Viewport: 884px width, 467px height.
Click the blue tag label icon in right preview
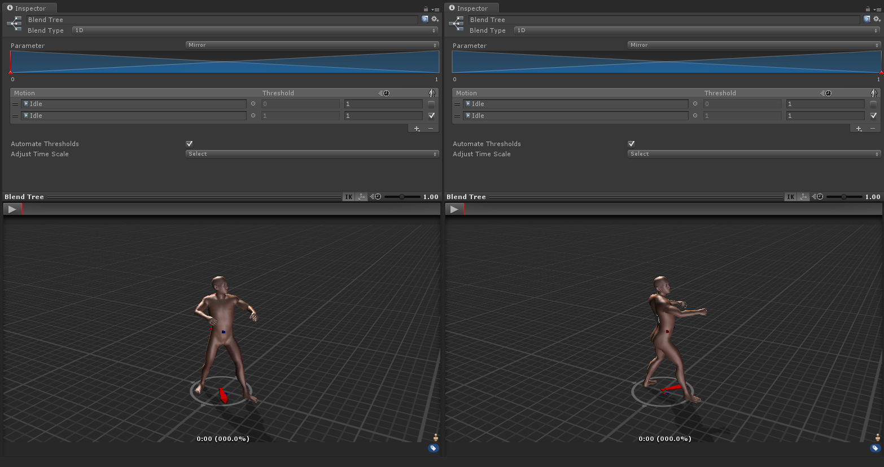pos(876,448)
